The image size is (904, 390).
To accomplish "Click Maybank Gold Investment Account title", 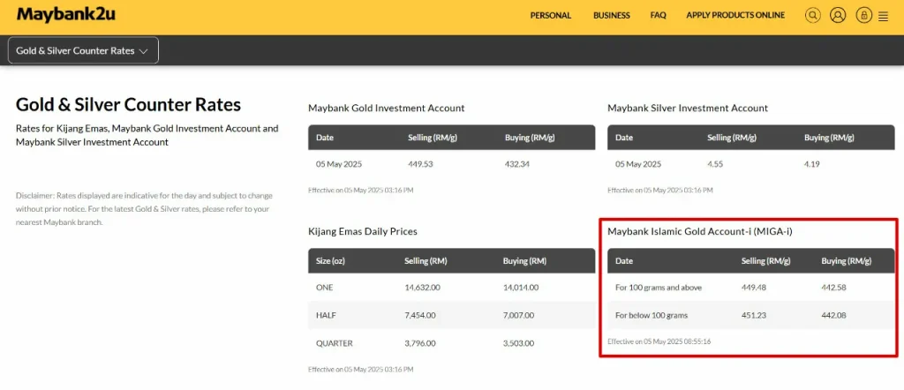I will (387, 108).
